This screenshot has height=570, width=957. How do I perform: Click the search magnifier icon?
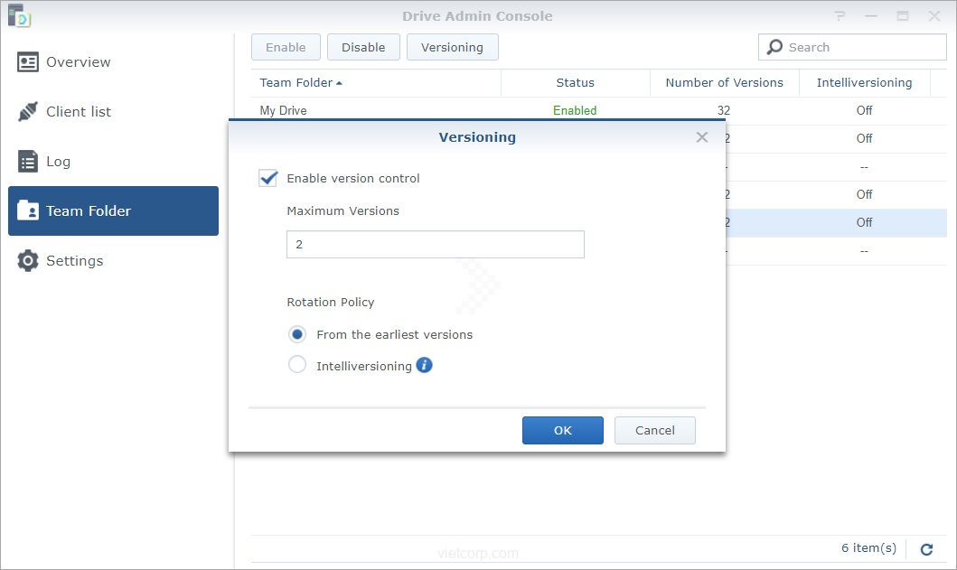tap(774, 48)
